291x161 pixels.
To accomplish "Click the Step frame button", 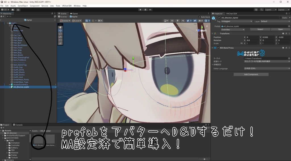I will (150, 10).
